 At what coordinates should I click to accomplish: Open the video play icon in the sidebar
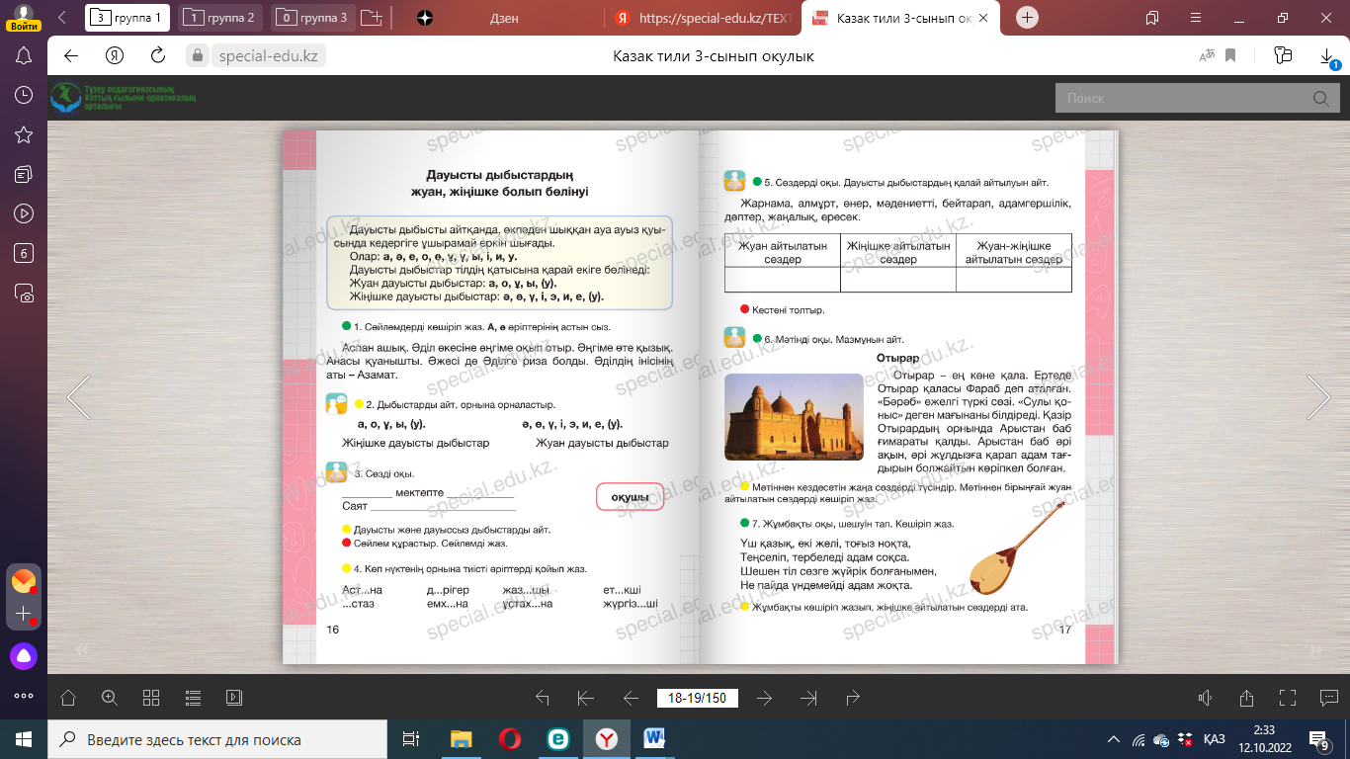[x=25, y=213]
